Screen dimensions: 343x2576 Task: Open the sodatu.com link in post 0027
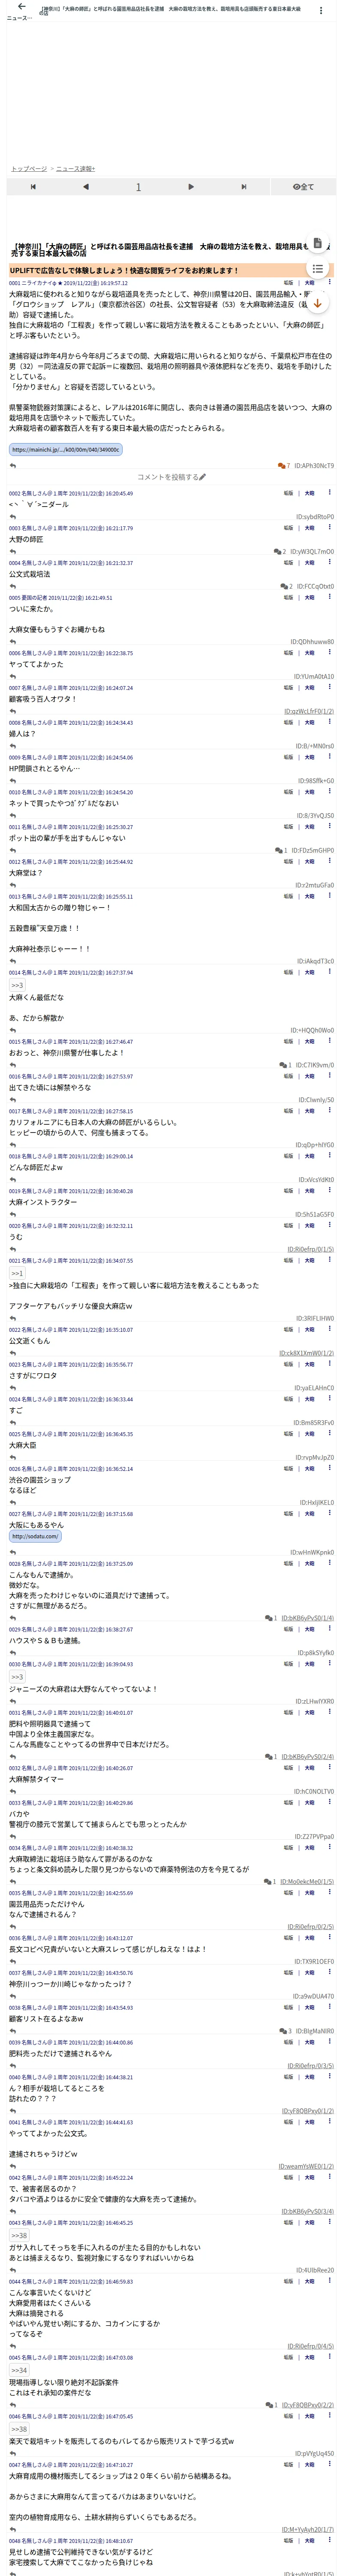point(35,1537)
